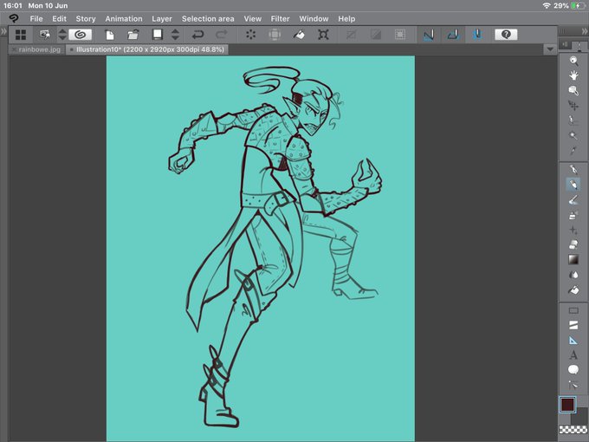Viewport: 589px width, 442px height.
Task: Select the dark red main color swatch
Action: click(x=567, y=405)
